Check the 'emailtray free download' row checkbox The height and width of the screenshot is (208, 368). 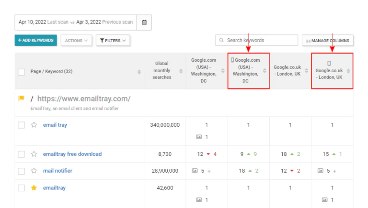[22, 154]
